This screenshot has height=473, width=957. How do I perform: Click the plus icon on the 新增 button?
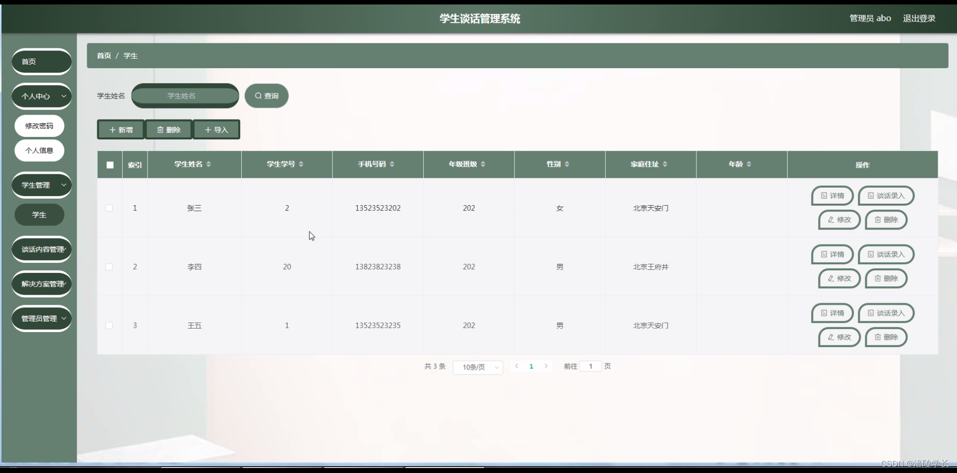coord(114,129)
